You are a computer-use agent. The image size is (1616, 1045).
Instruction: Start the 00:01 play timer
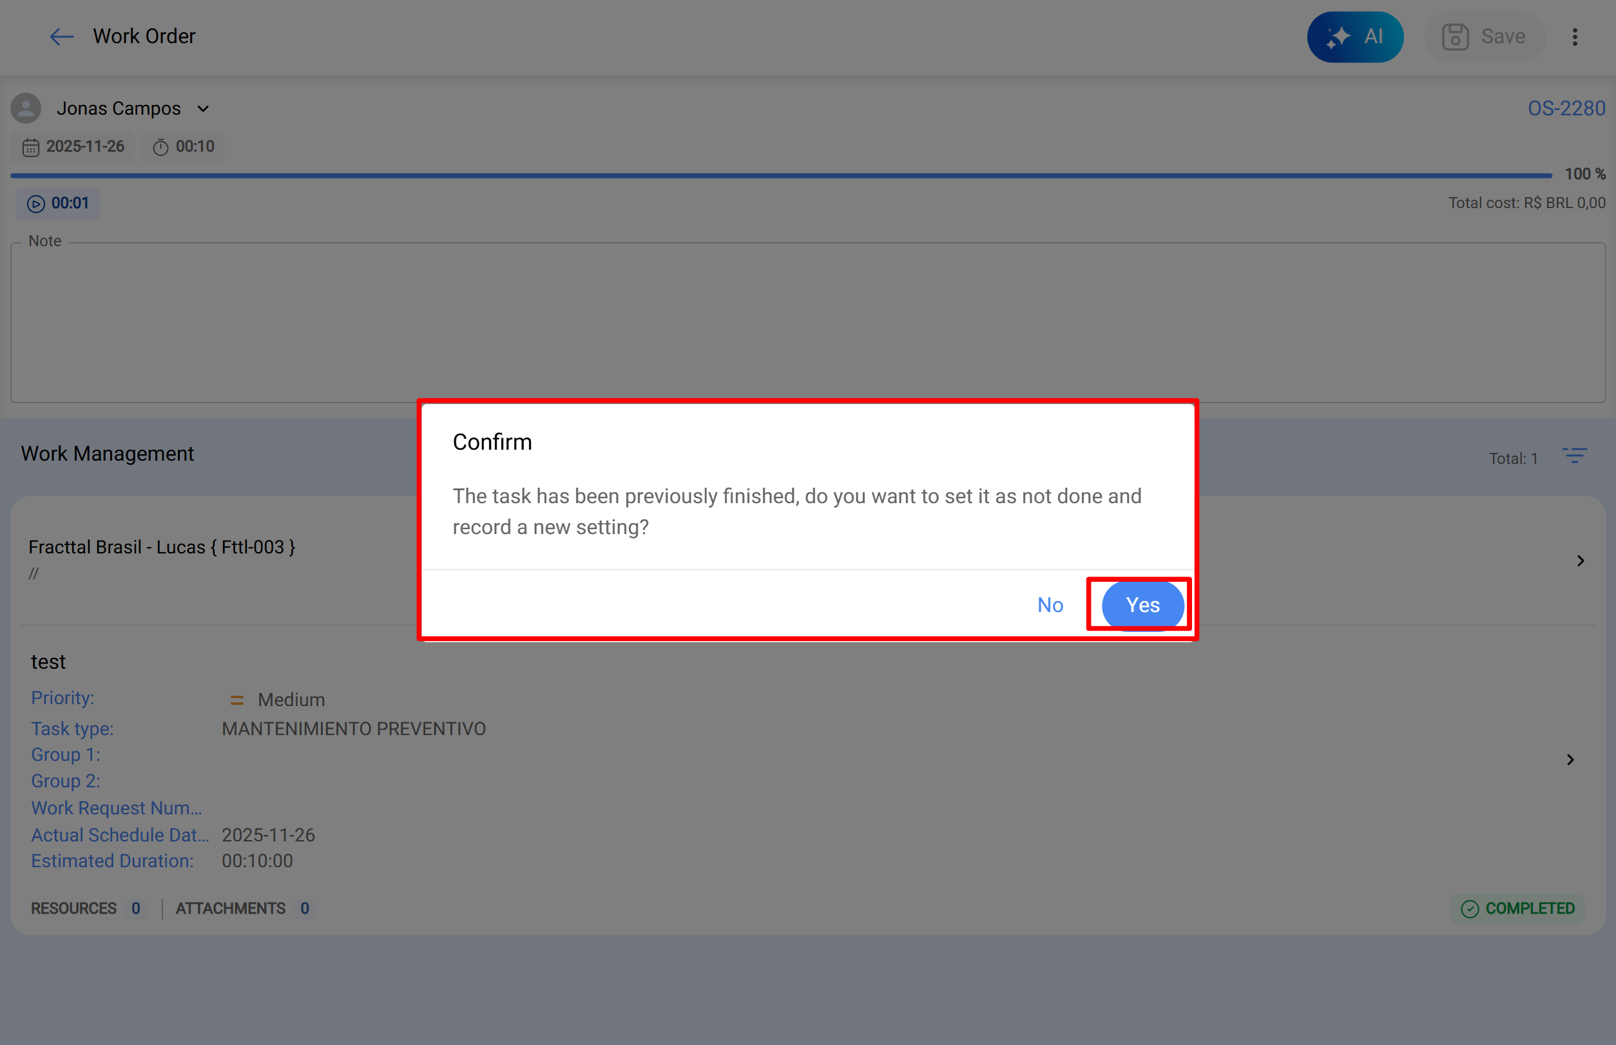click(59, 204)
